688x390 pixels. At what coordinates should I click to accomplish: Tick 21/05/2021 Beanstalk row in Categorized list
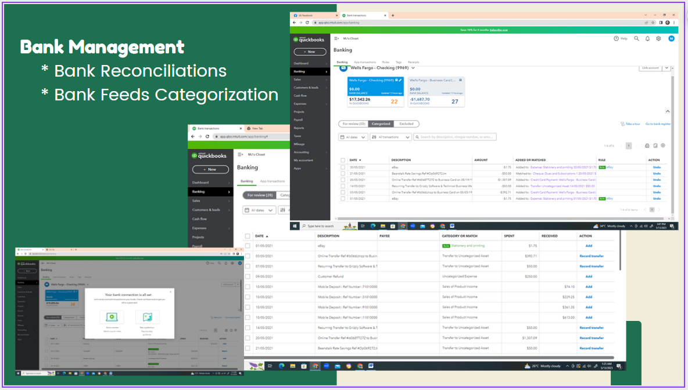343,174
